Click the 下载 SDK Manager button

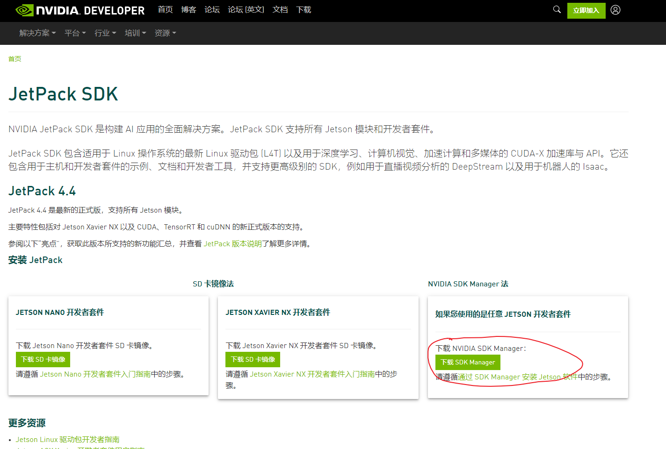(x=468, y=362)
